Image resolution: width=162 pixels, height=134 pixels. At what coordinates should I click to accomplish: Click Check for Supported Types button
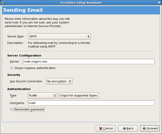tap(79, 95)
